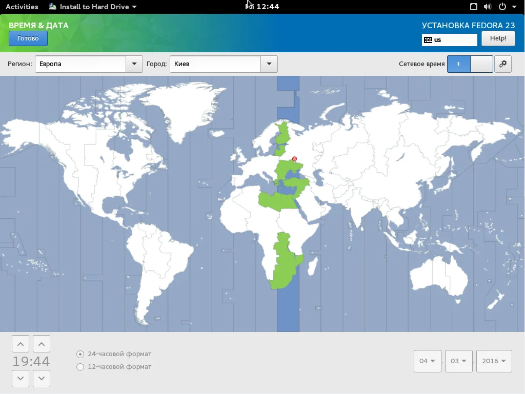Select 12-часовой формат radio button
Screen dimensions: 525x394
(x=80, y=367)
